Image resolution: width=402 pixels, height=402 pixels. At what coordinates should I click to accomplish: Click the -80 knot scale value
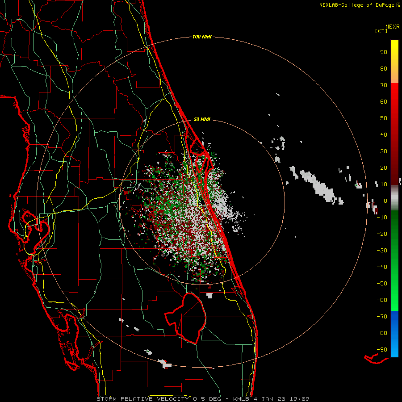tap(382, 333)
